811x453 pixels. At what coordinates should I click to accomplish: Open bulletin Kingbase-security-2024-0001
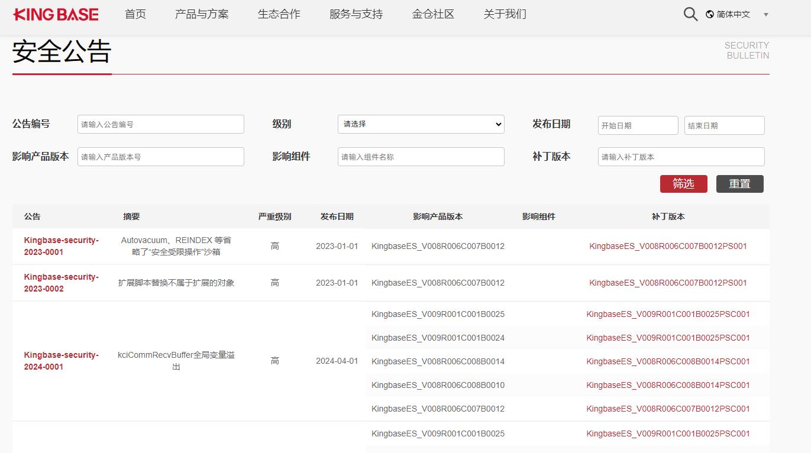click(62, 361)
